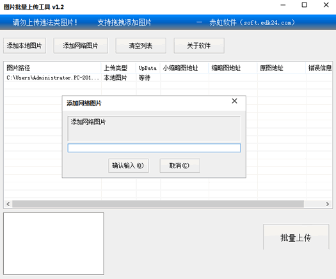Start upload with 批量上传 button
The height and width of the screenshot is (279, 336).
[296, 237]
